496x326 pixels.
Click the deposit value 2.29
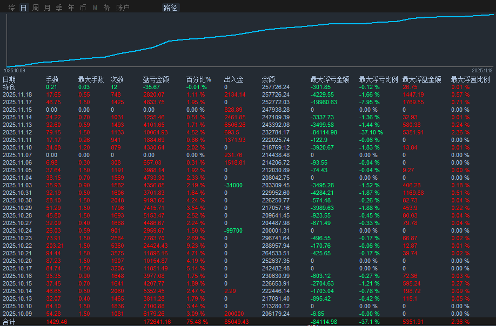(x=230, y=291)
